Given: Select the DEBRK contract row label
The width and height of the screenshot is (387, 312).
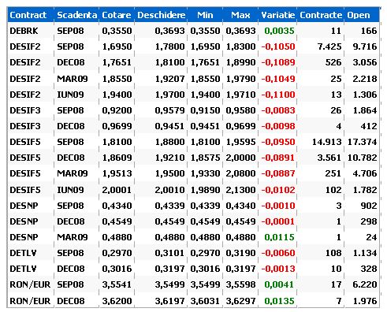Looking at the screenshot, I should 24,31.
